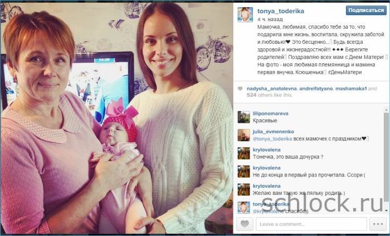Click the Подписаться follow button
Viewport: 390px width, 236px height.
pos(366,11)
